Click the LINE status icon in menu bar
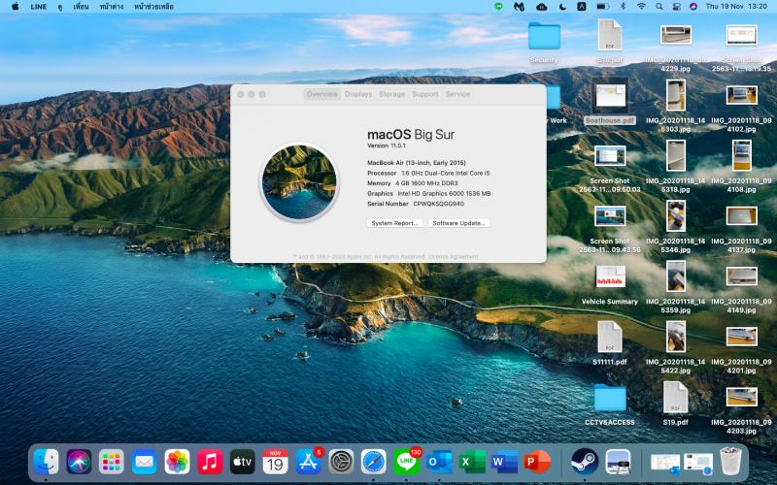 click(x=498, y=7)
